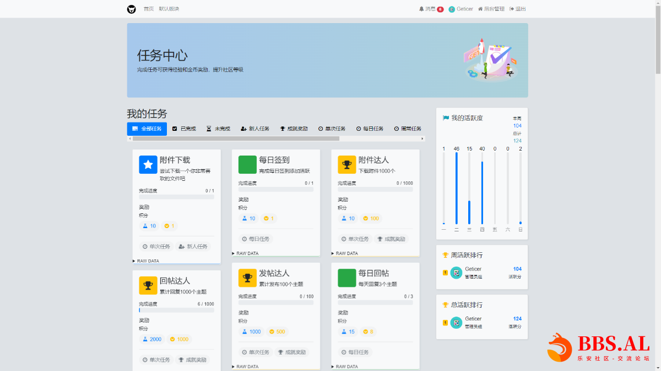Click the 发帖达人 progress bar 0/100
The height and width of the screenshot is (371, 661).
click(276, 302)
